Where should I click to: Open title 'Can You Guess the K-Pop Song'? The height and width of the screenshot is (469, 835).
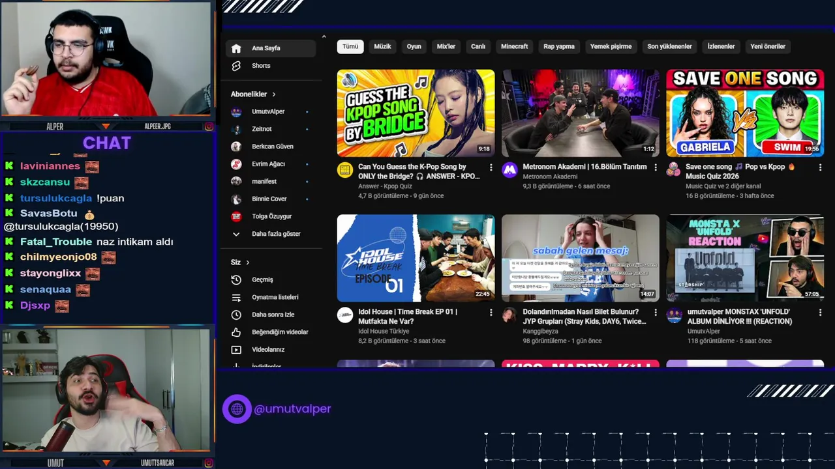(x=419, y=172)
